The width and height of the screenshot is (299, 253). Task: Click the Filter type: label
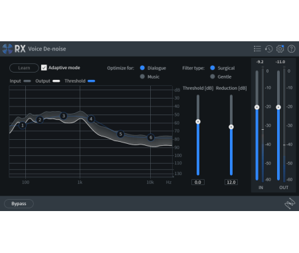point(193,68)
